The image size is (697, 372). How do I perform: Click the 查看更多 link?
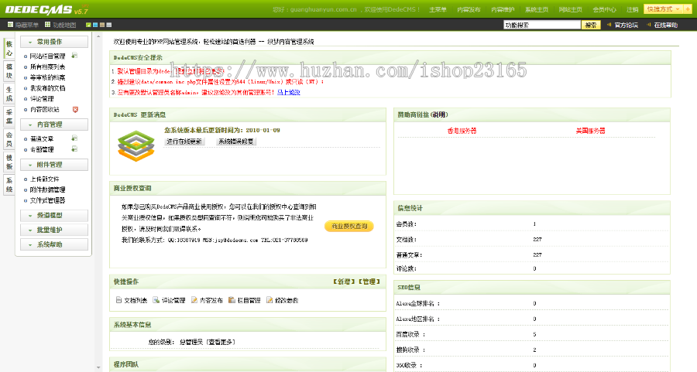(221, 342)
